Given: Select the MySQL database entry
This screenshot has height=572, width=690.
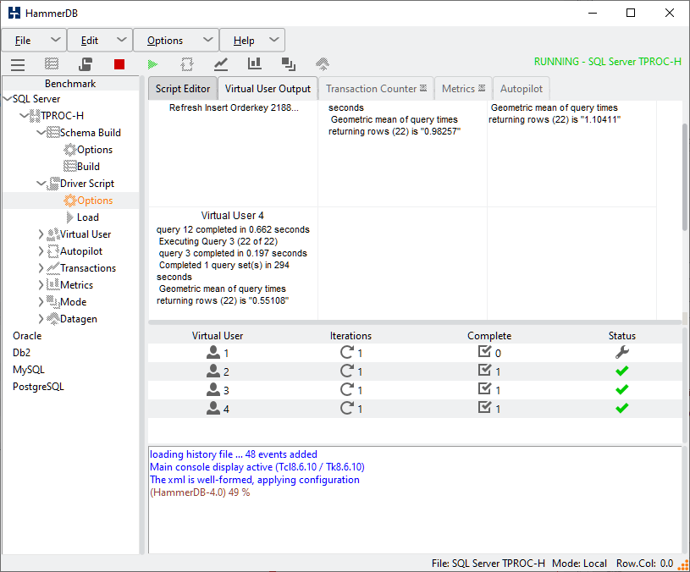Looking at the screenshot, I should pyautogui.click(x=29, y=370).
